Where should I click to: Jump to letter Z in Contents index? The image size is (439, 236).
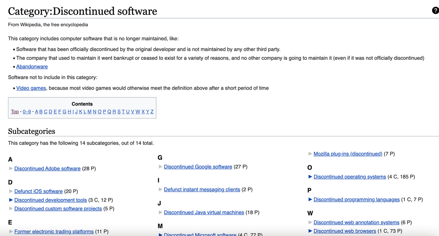(152, 111)
